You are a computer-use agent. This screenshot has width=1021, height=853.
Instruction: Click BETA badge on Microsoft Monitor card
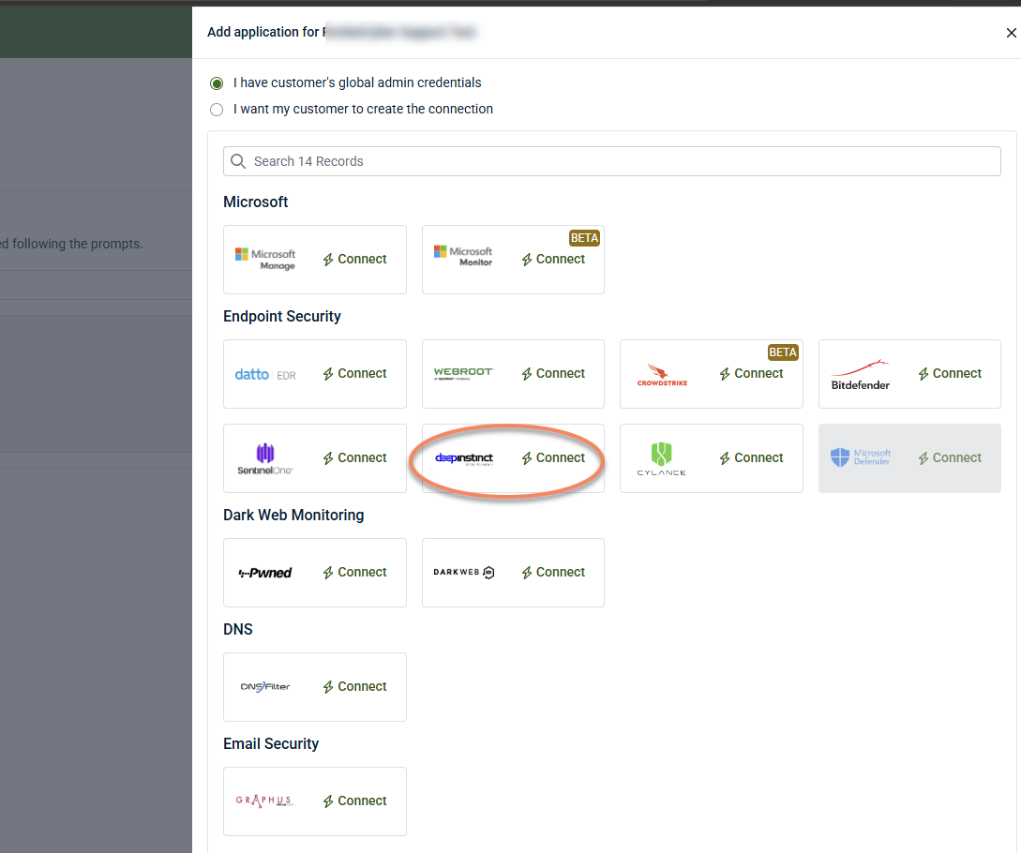pyautogui.click(x=584, y=238)
